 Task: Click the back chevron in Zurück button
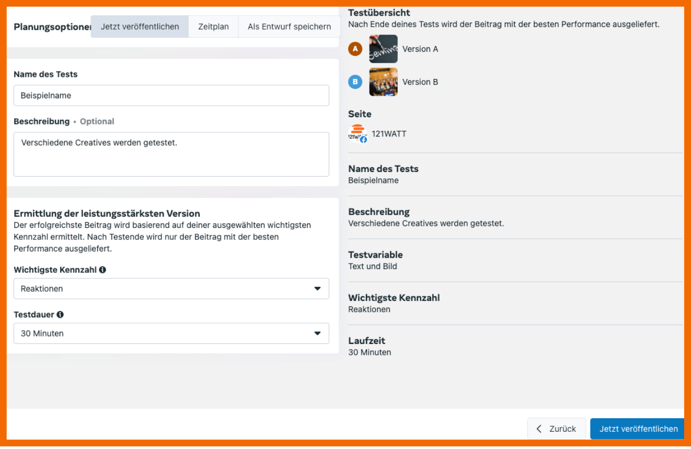click(539, 429)
